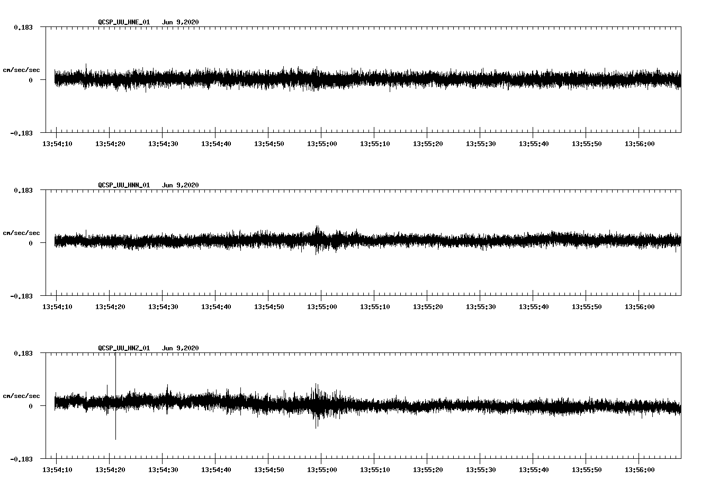Select the 13:55:00 label under the HNE plot
719x489 pixels.
(321, 144)
